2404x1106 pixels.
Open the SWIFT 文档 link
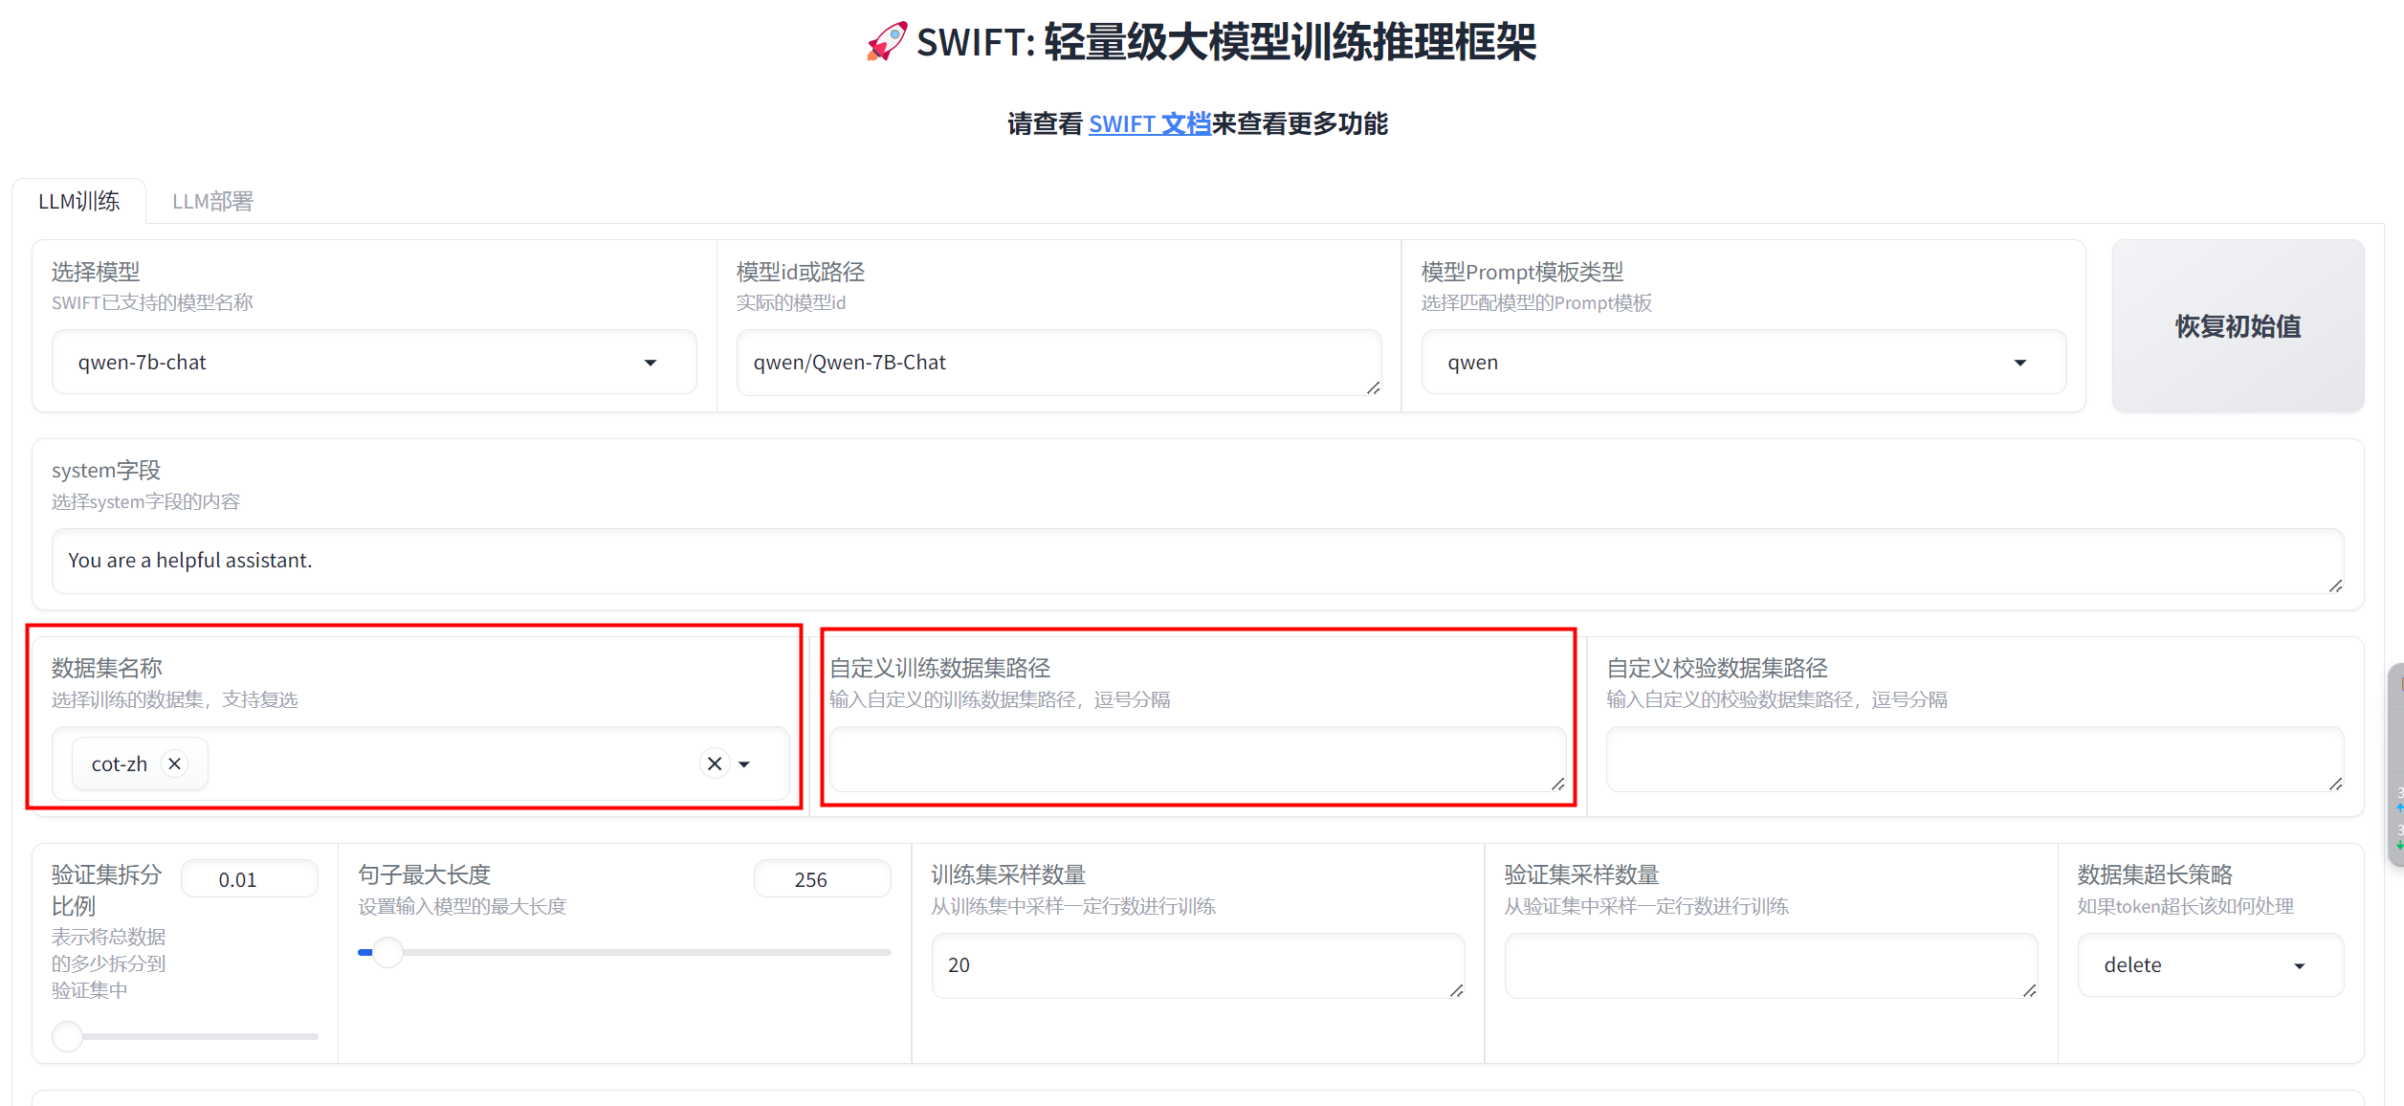point(1149,124)
